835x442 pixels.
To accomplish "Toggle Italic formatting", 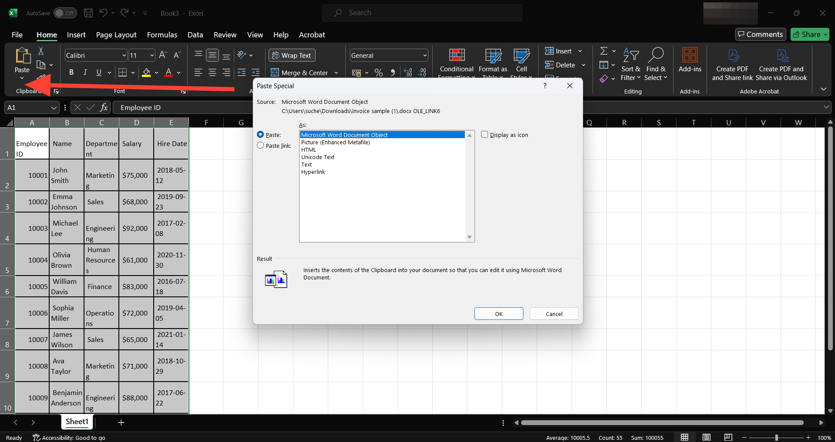I will pos(85,73).
